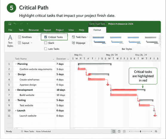
Task: Choose the fourth gray bar style thumbnail
Action: tap(151, 40)
